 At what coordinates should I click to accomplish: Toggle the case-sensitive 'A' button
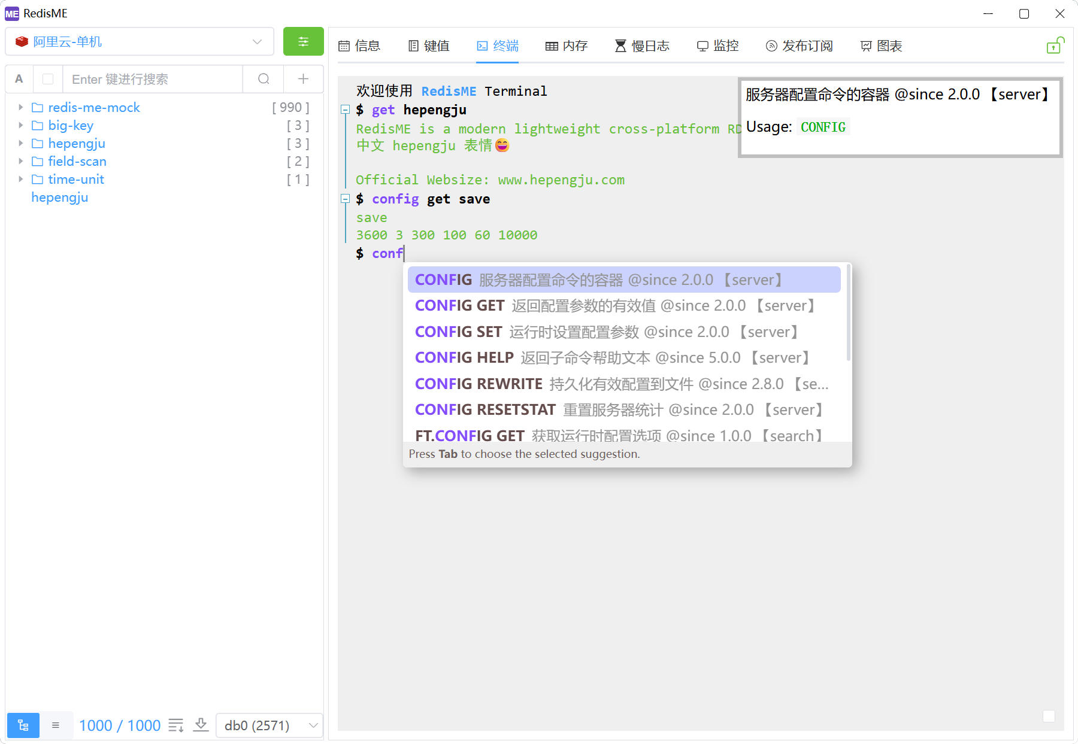[x=19, y=79]
